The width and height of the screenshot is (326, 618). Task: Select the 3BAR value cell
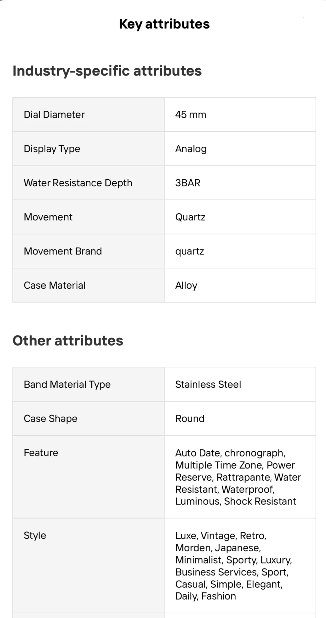click(x=240, y=183)
